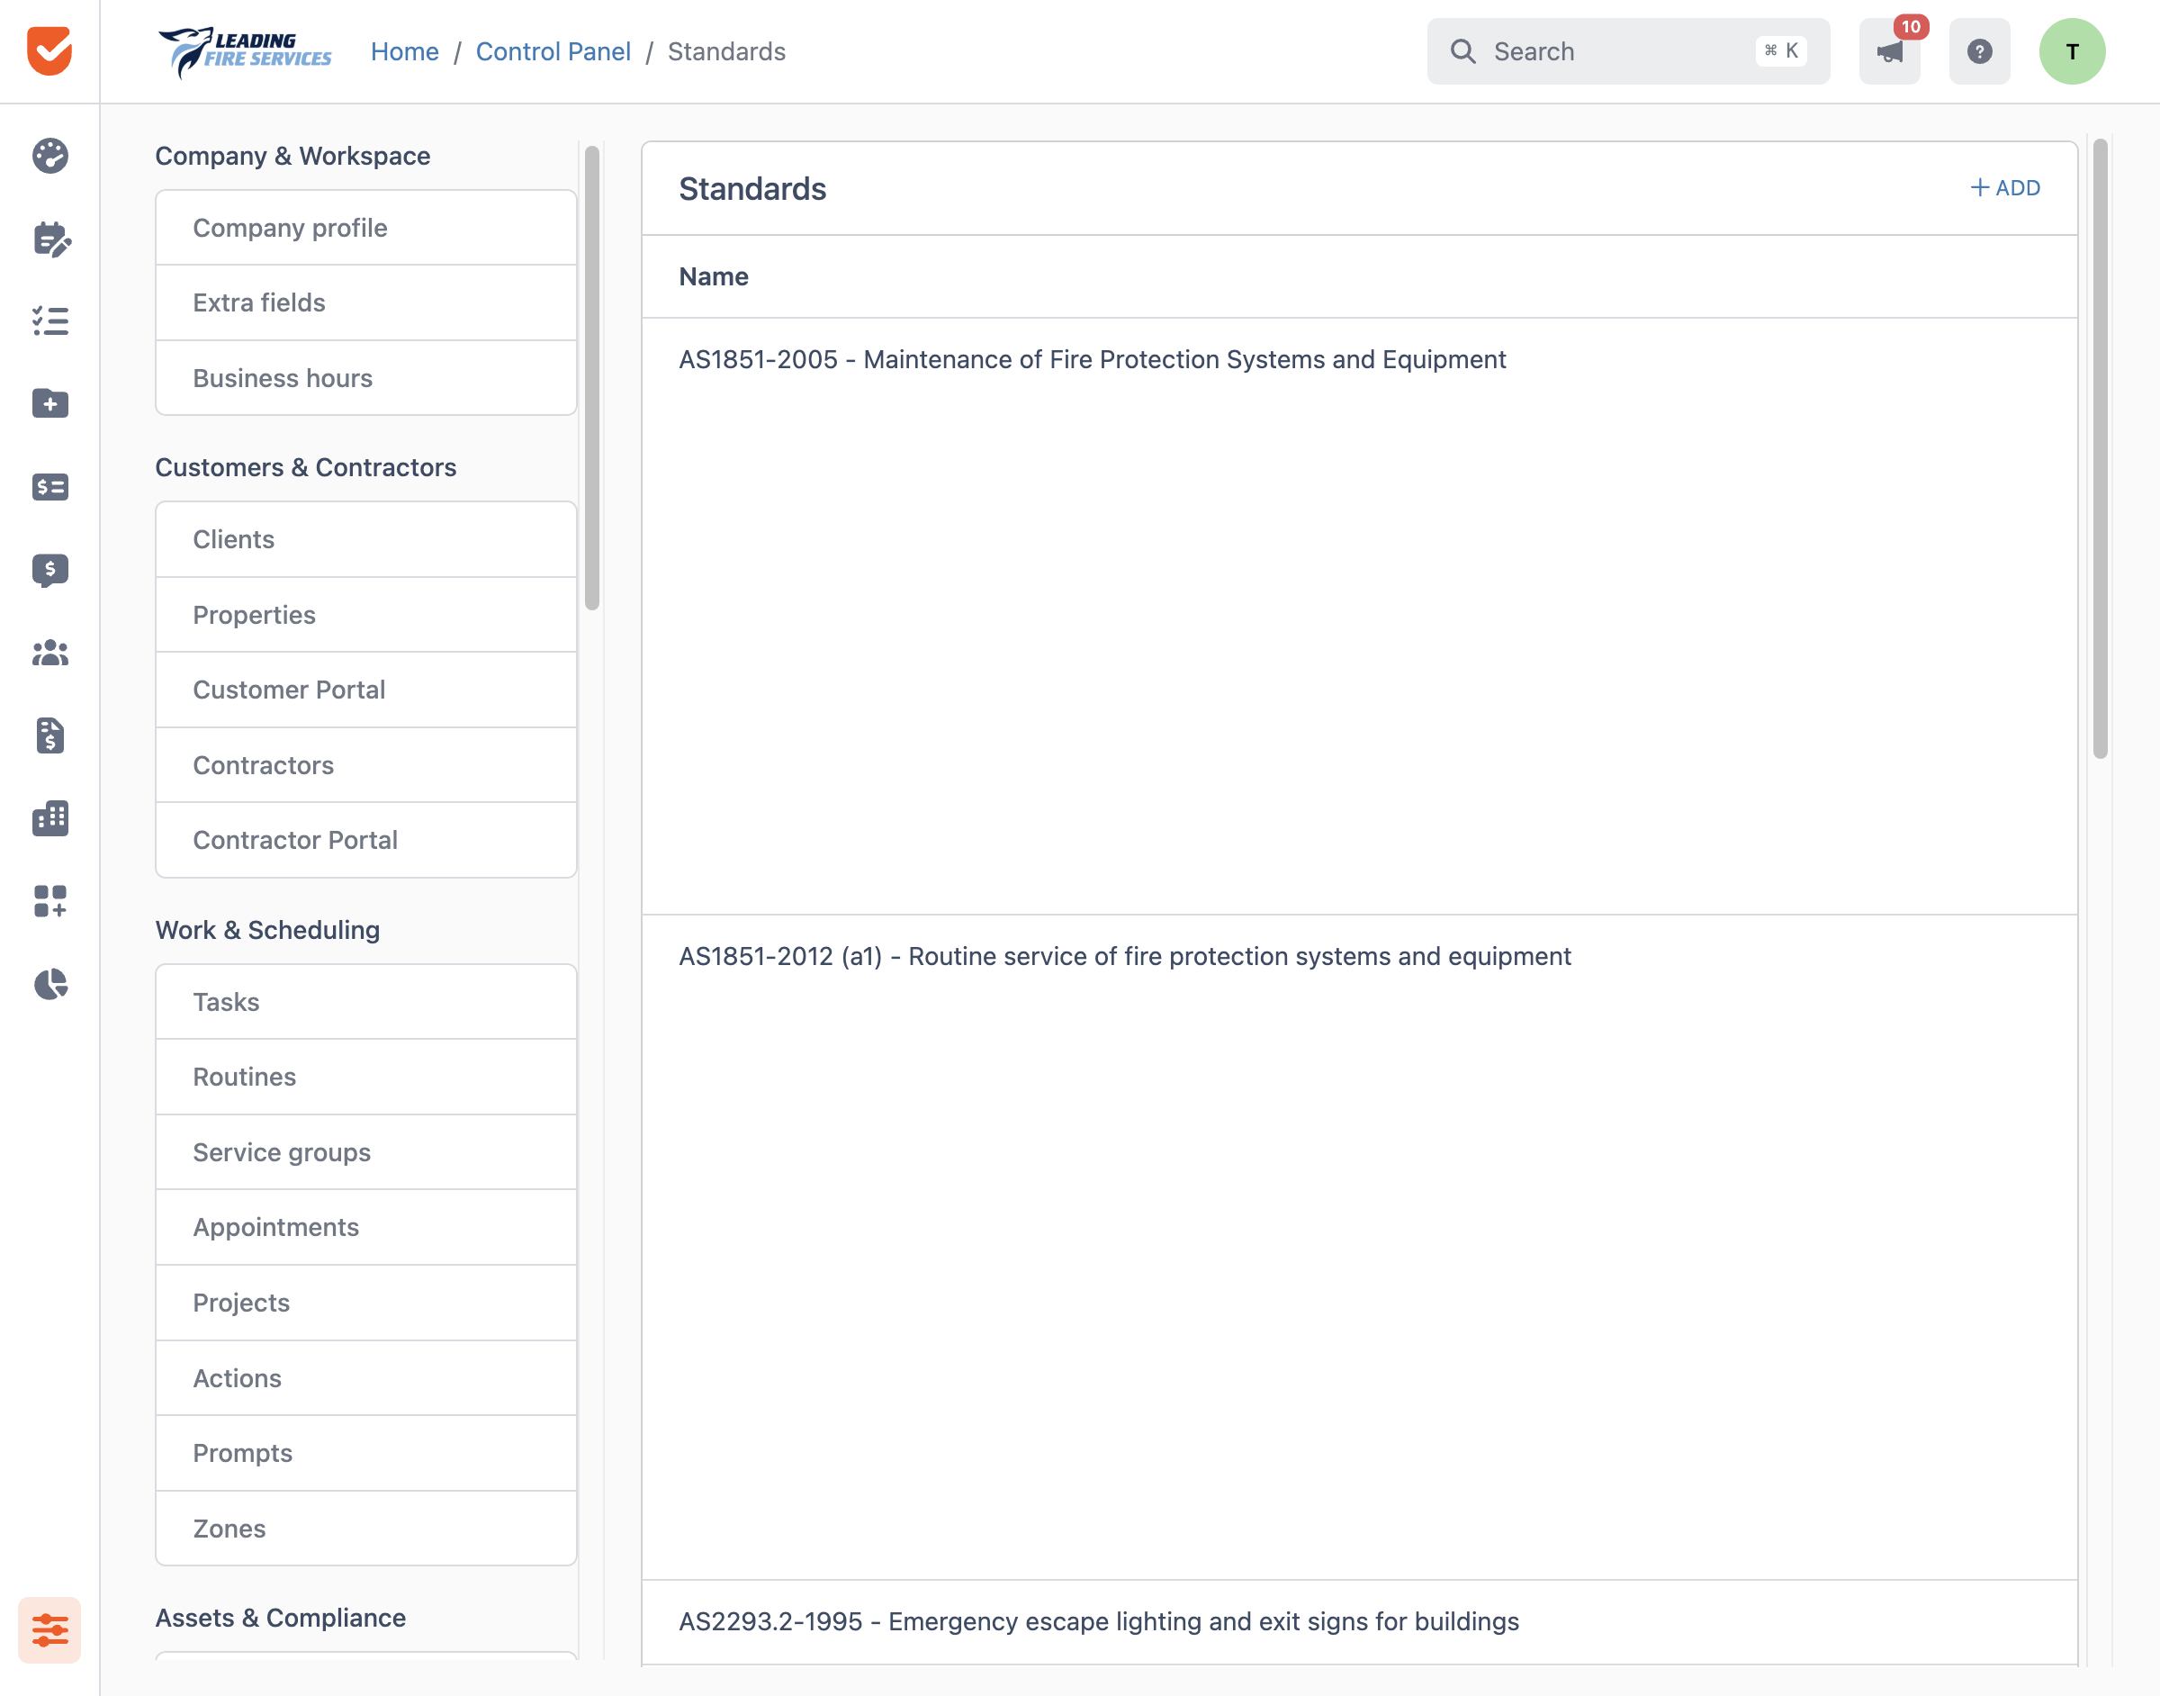
Task: Open the dashboard gauge icon in sidebar
Action: coord(49,156)
